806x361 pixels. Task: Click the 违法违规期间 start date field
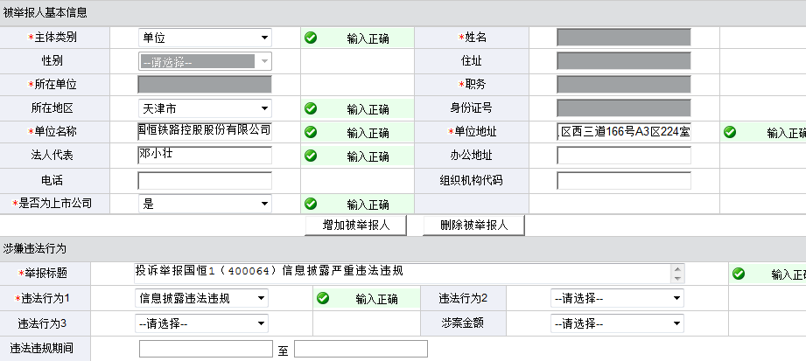point(206,348)
